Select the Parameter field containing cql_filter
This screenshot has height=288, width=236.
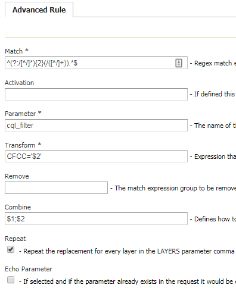[x=96, y=125]
